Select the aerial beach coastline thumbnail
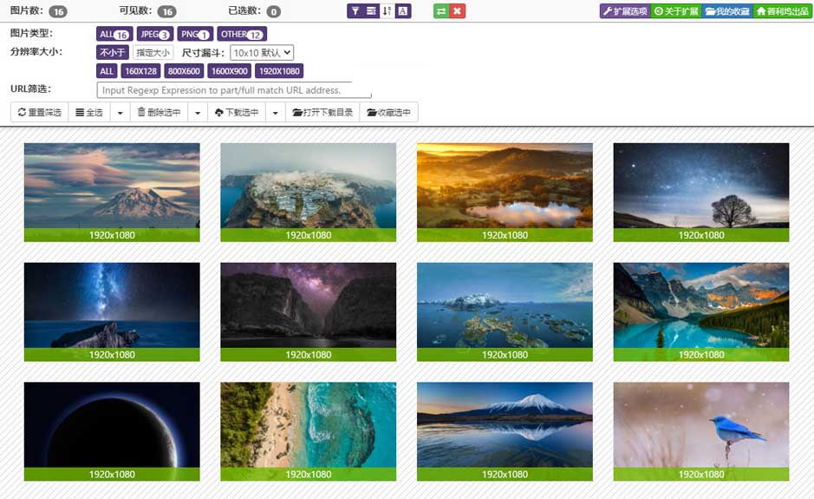 (x=309, y=431)
